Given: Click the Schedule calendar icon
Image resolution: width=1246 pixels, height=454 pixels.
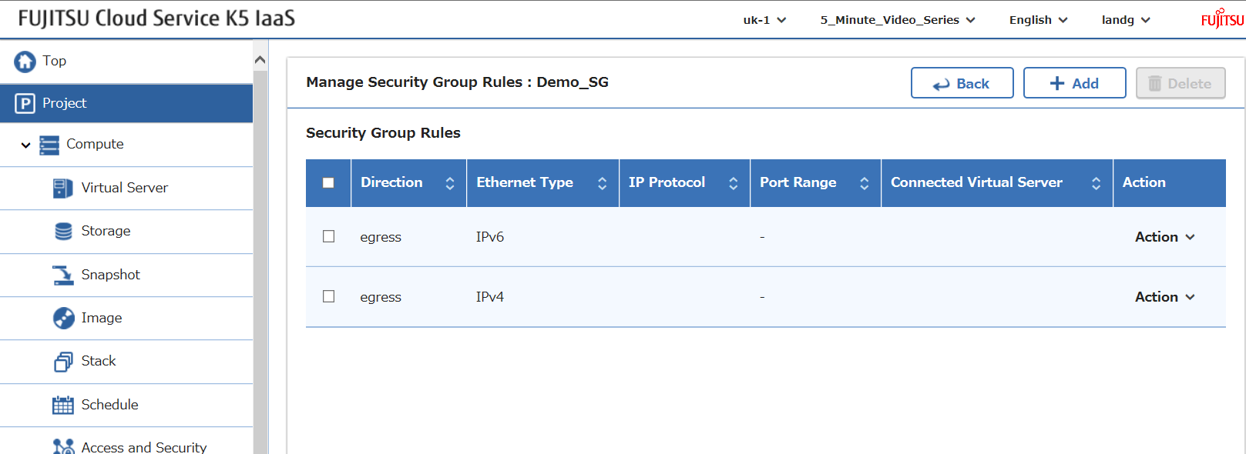Looking at the screenshot, I should pyautogui.click(x=62, y=405).
